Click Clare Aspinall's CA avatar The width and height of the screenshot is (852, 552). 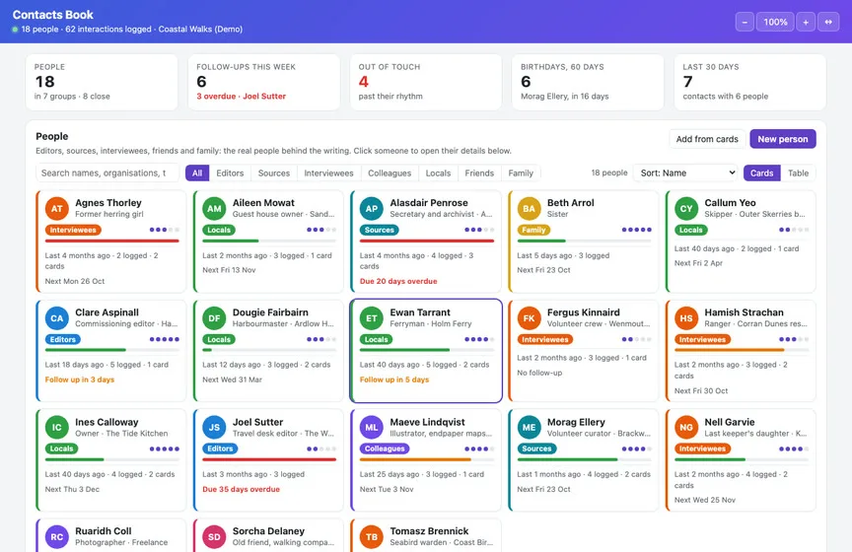point(57,318)
